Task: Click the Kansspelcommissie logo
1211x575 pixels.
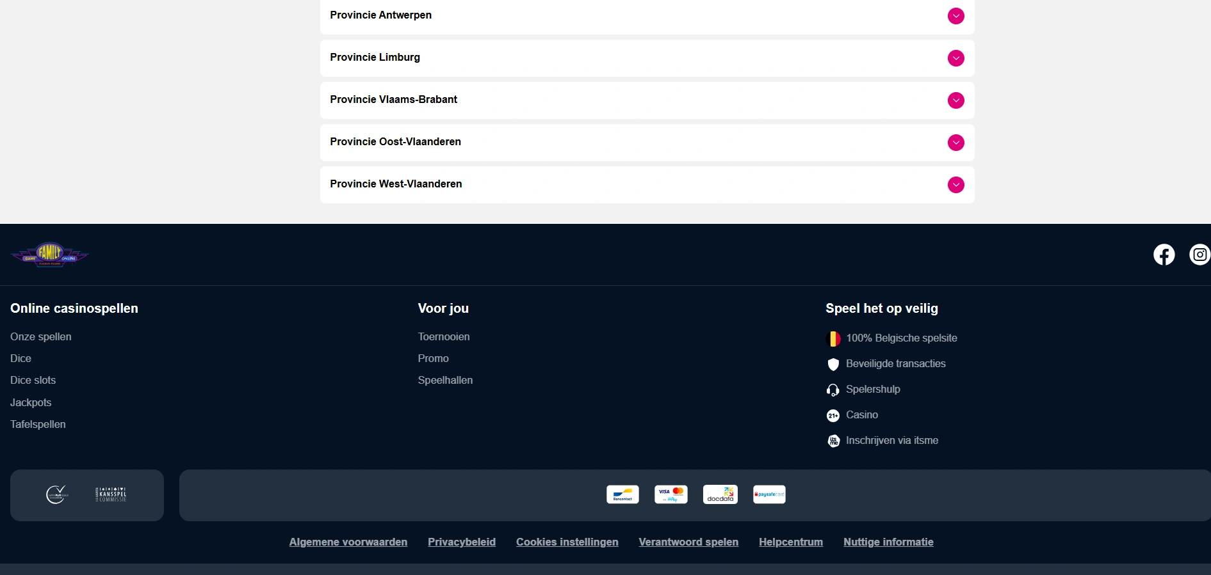Action: coord(111,494)
